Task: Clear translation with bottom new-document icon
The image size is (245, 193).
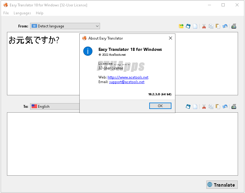Action: click(x=195, y=107)
